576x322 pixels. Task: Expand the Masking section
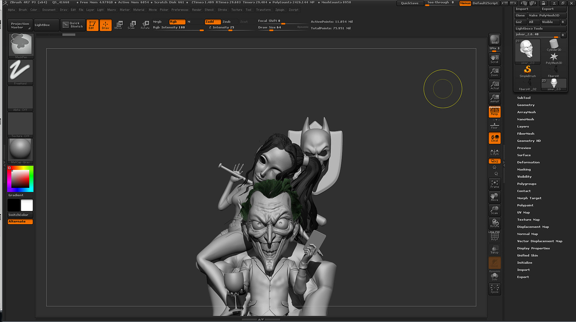pyautogui.click(x=524, y=170)
